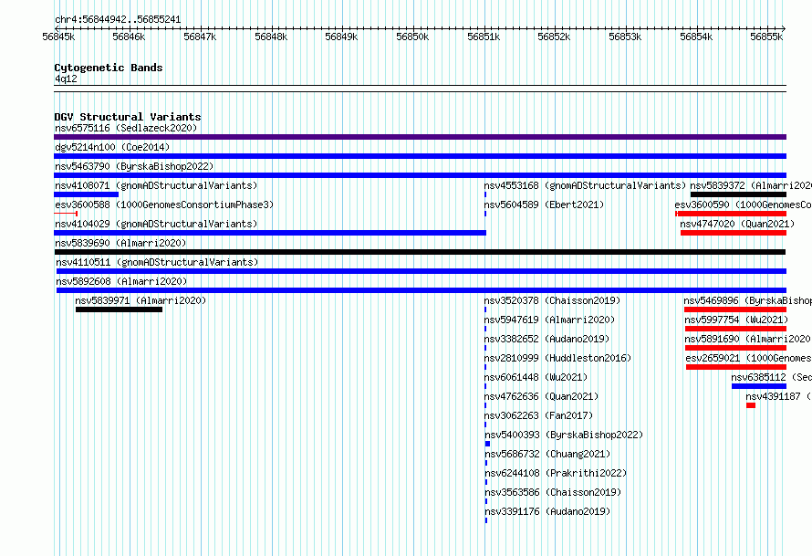Click nsv5839372 Almarri label
Viewport: 812px width, 556px height.
(x=751, y=185)
